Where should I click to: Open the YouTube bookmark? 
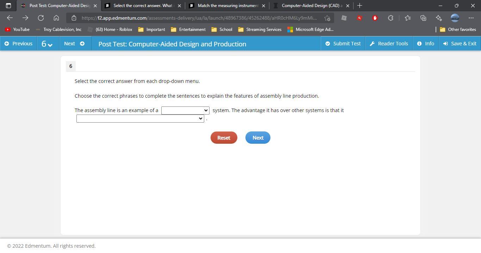[x=17, y=30]
